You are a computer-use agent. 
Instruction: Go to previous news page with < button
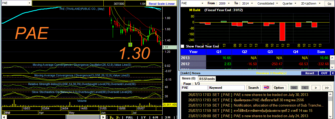coord(305,88)
